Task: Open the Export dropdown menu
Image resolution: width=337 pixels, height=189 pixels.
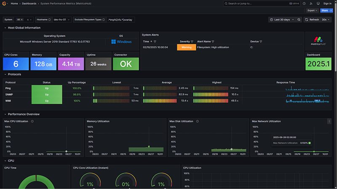Action: (312, 10)
